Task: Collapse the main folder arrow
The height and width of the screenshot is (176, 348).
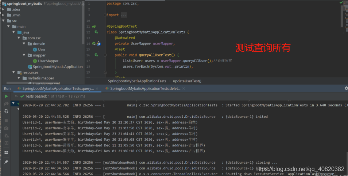Action: tap(8, 27)
